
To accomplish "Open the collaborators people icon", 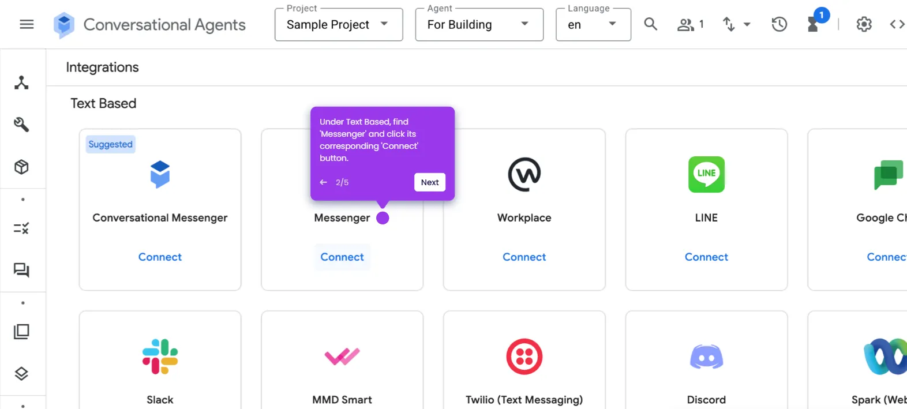I will click(x=685, y=24).
